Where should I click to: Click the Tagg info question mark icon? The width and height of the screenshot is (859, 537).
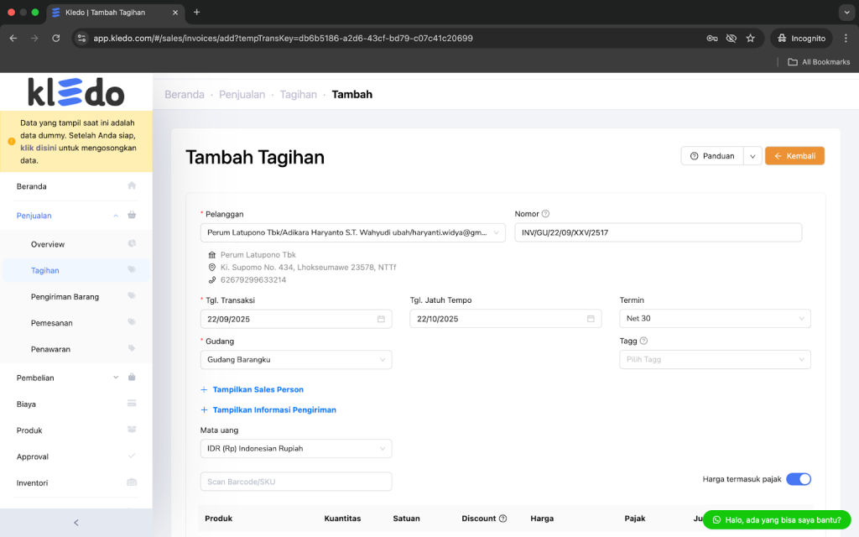[643, 341]
